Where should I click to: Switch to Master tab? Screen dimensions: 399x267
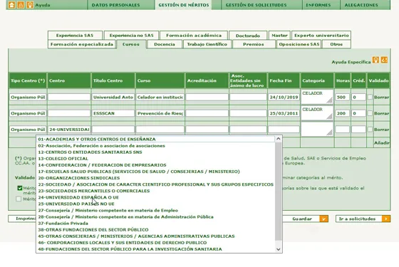tap(279, 36)
